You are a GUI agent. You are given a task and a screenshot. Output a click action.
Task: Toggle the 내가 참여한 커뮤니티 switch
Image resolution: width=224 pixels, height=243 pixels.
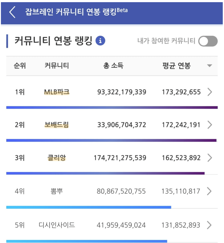click(x=208, y=41)
